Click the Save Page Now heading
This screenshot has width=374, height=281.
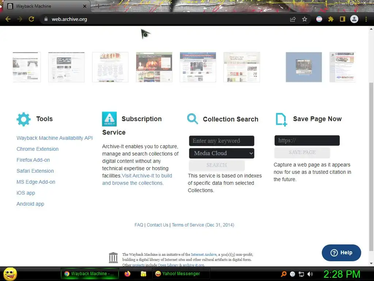[317, 119]
